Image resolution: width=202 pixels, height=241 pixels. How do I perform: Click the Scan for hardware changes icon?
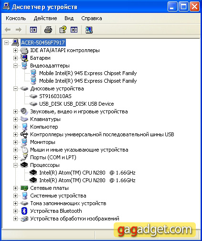pos(89,30)
